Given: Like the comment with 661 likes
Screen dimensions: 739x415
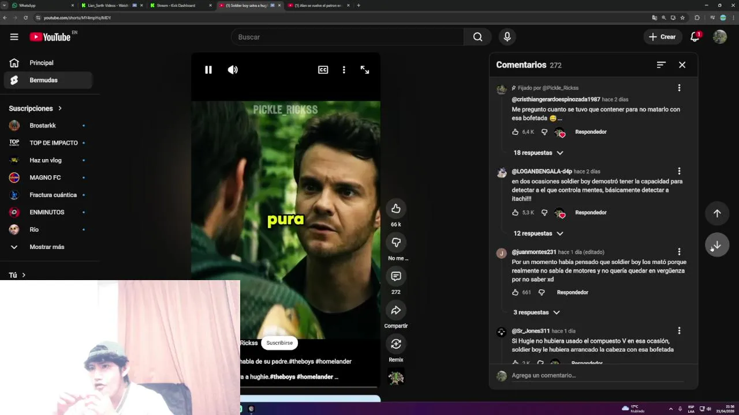Looking at the screenshot, I should pos(515,292).
